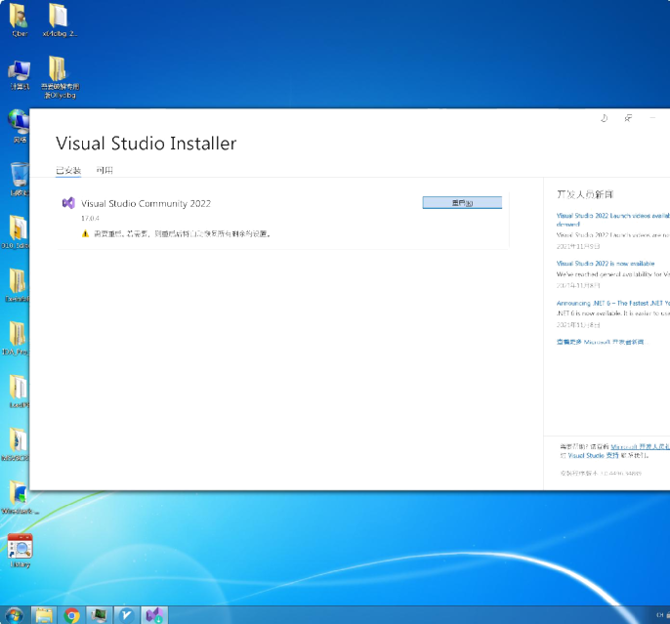The image size is (670, 624).
Task: Open the Exeinfo folder on desktop
Action: 18,285
